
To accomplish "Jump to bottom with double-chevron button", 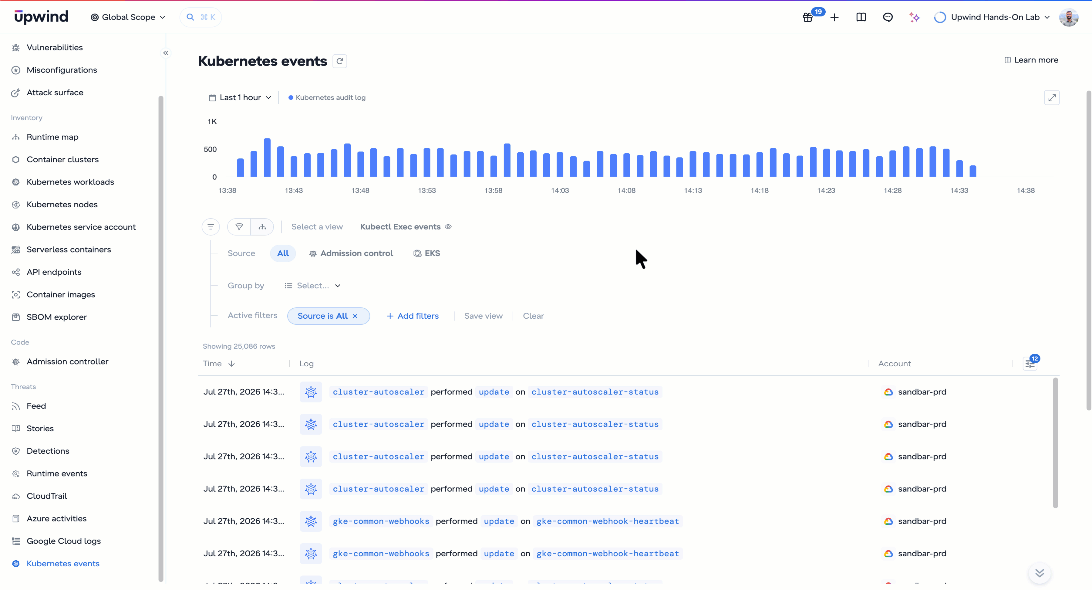I will coord(1040,573).
